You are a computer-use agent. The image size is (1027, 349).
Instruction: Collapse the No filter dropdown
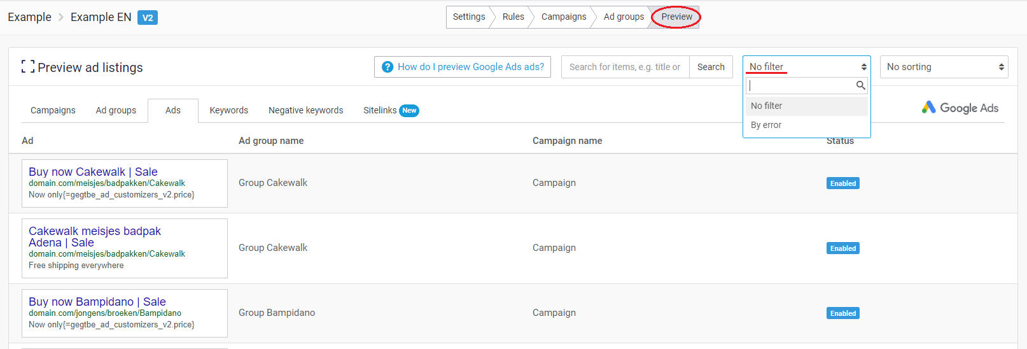806,67
